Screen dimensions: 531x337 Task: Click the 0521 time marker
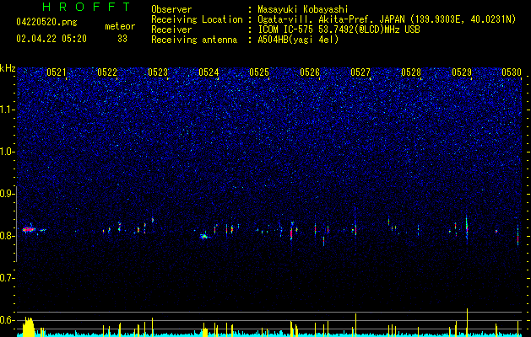point(57,72)
